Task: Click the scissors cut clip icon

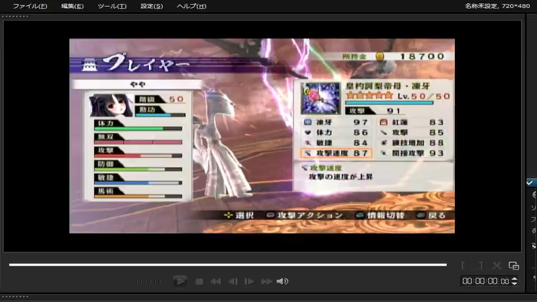Action: [x=497, y=266]
